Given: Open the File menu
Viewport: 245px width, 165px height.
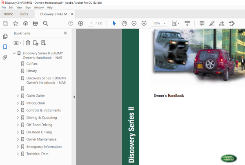Looking at the screenshot, I should tap(3, 7).
